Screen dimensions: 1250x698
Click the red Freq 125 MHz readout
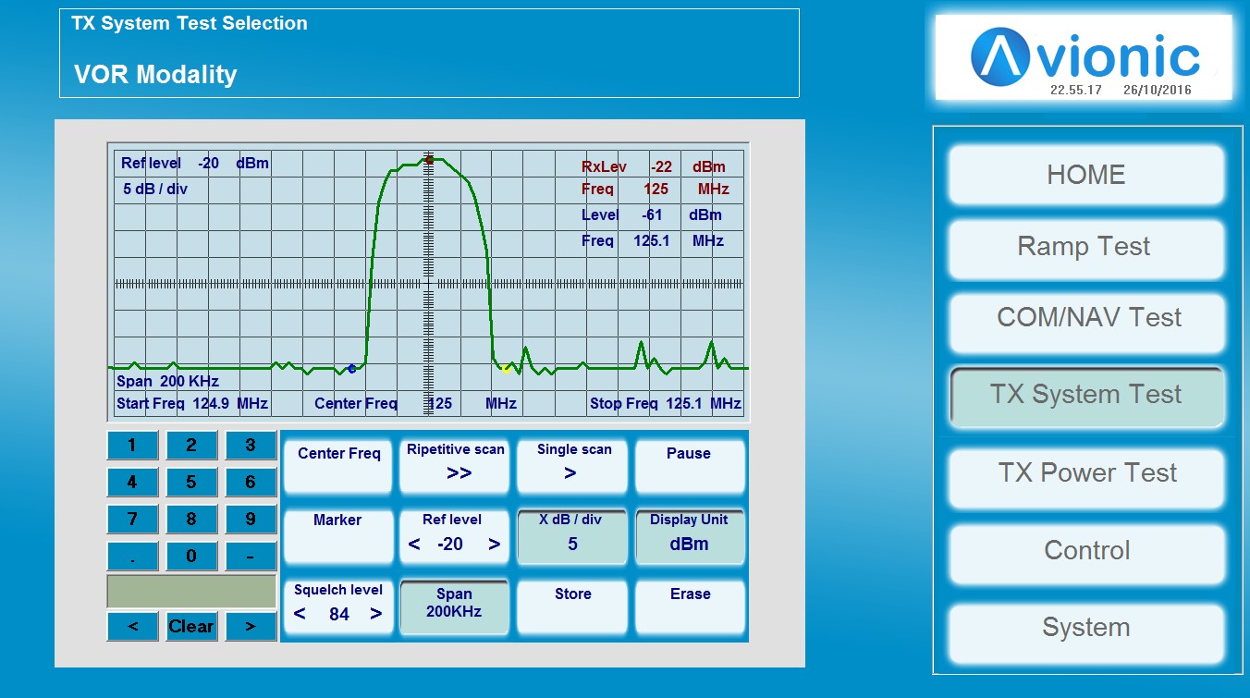656,190
